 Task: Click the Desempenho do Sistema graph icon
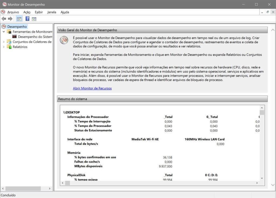coord(15,37)
